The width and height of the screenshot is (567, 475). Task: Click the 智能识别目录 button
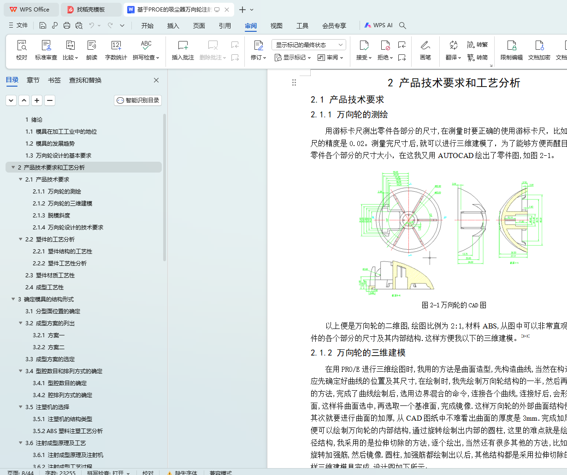tap(138, 100)
